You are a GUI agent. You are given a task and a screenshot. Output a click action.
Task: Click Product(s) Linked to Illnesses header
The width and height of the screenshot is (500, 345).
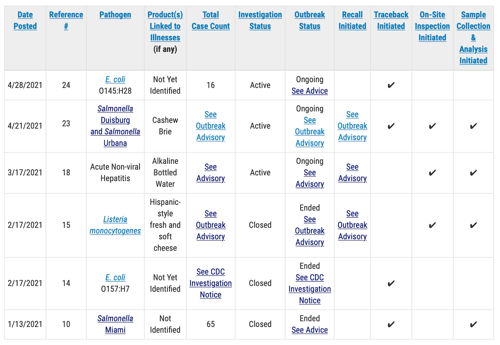165,26
